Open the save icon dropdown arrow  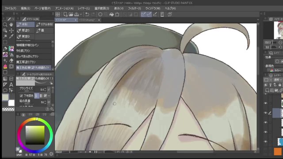tap(80, 15)
